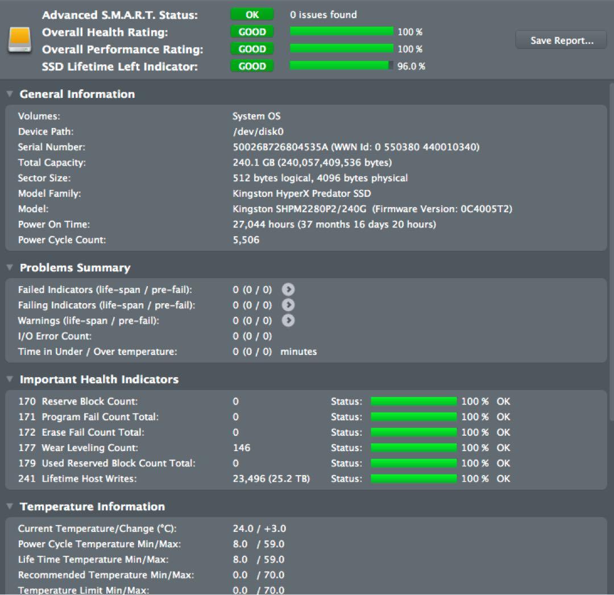Viewport: 614px width, 595px height.
Task: Click the GOOD badge for Overall Health Rating
Action: coord(252,32)
